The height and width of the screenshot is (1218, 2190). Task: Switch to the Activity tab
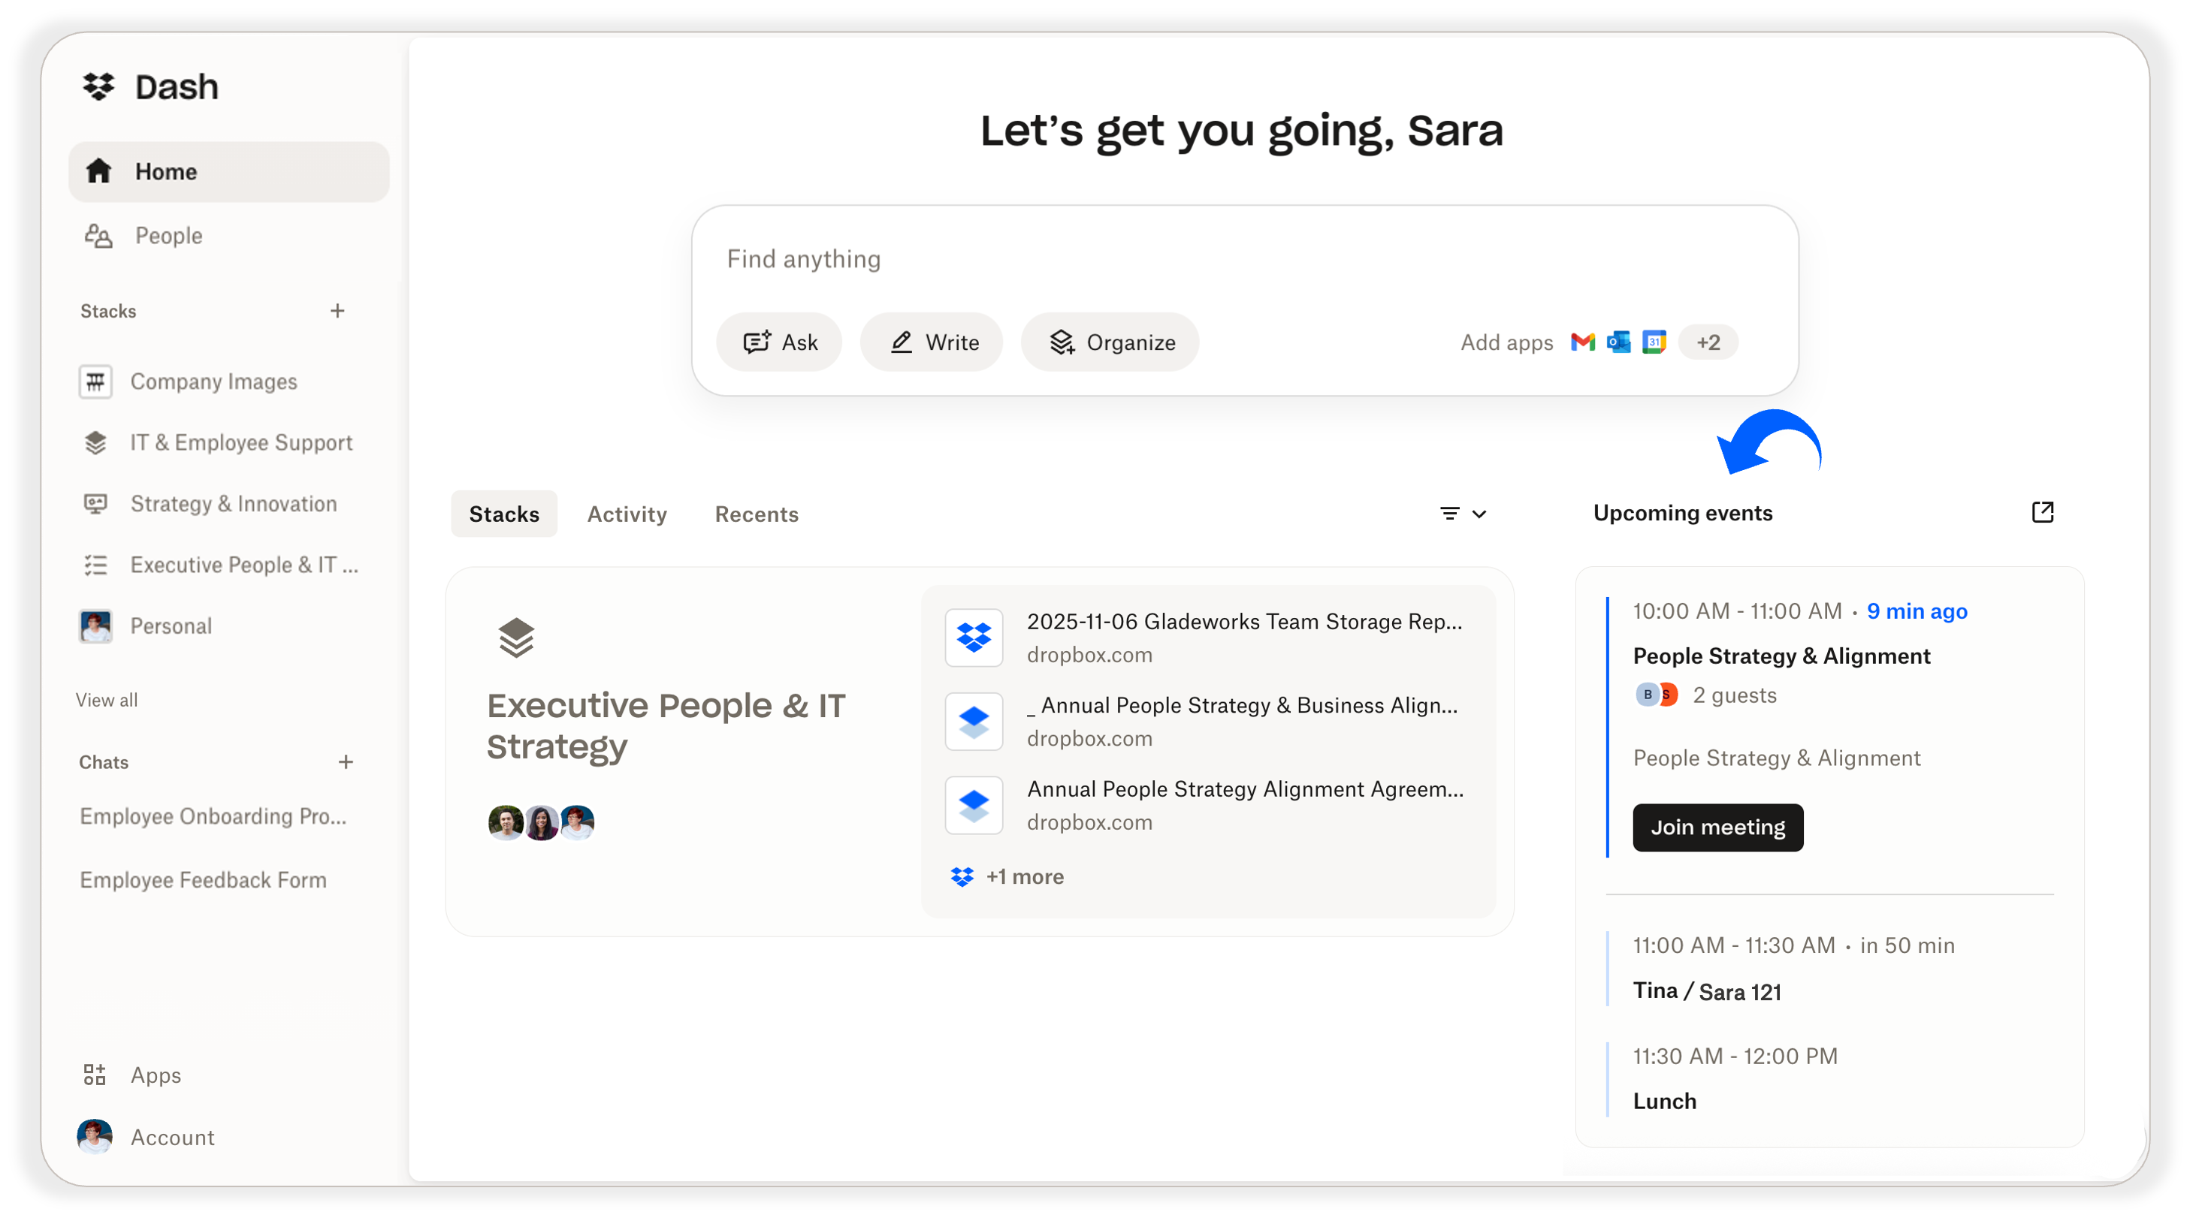pyautogui.click(x=627, y=514)
